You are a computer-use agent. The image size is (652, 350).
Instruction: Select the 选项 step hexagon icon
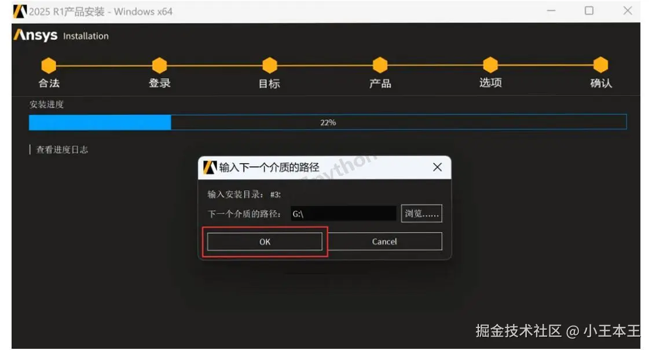(x=489, y=65)
